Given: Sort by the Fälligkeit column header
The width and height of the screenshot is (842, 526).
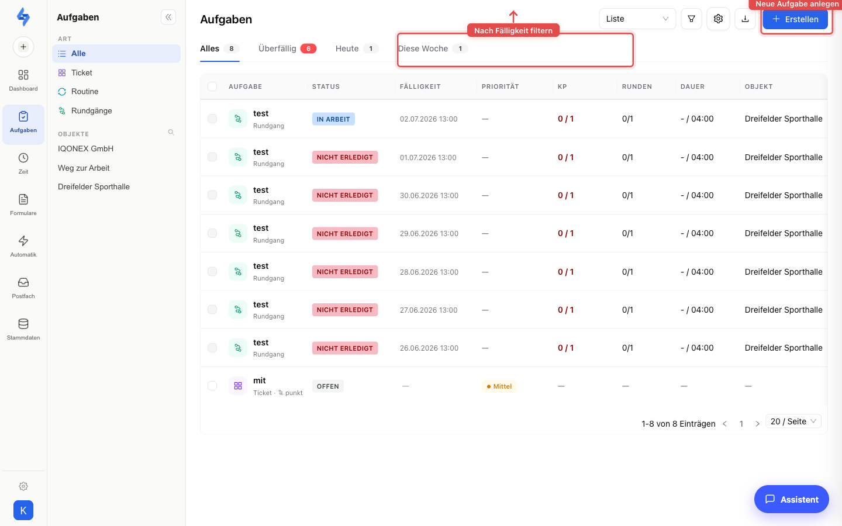Looking at the screenshot, I should pos(420,86).
